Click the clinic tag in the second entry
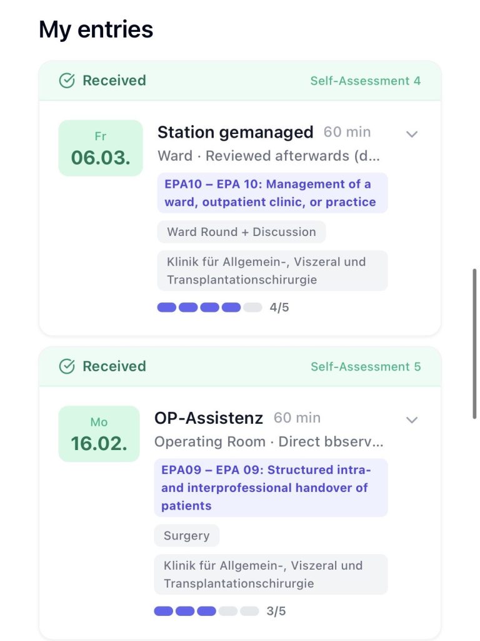 coord(271,574)
